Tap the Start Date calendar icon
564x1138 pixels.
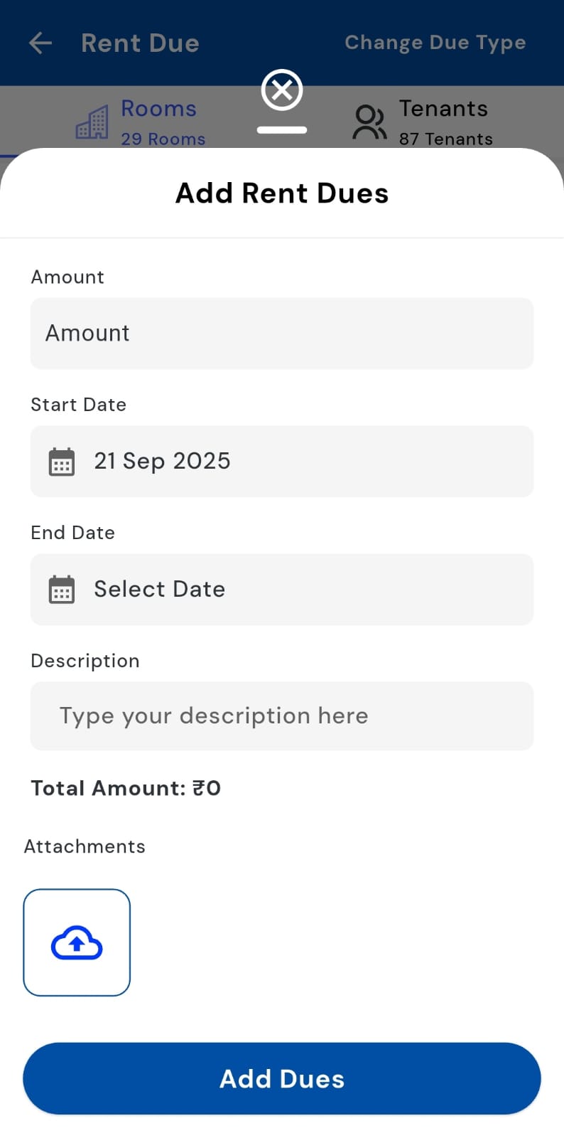[62, 462]
